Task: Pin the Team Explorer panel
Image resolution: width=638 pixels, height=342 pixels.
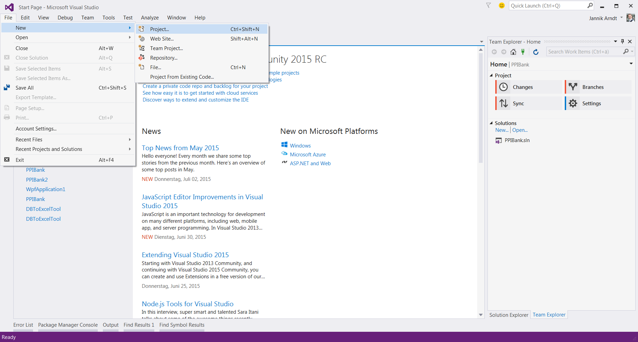Action: pyautogui.click(x=623, y=42)
